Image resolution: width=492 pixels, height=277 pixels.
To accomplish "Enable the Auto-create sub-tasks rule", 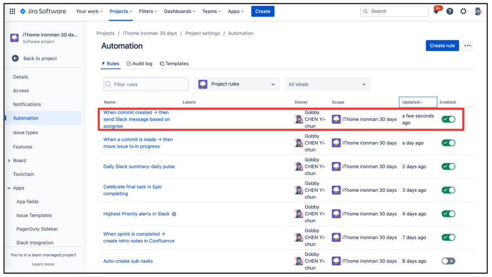I will pos(448,261).
